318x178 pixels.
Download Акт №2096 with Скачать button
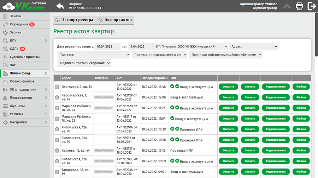[x=250, y=161]
